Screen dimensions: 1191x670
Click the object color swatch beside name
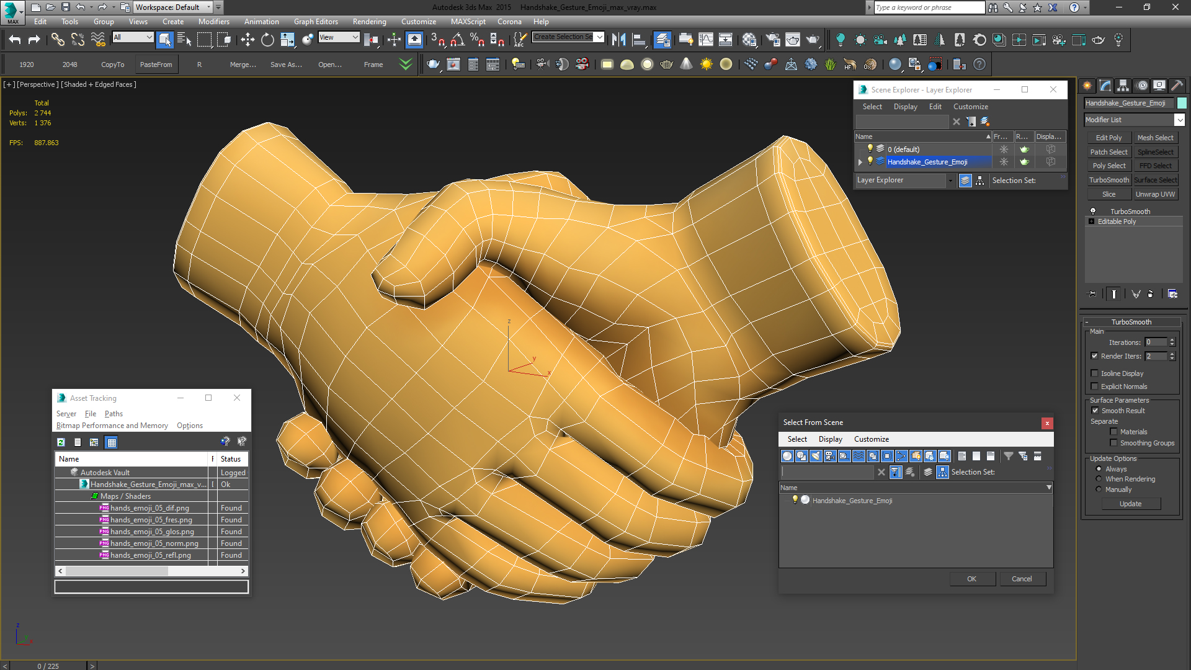click(x=1182, y=103)
